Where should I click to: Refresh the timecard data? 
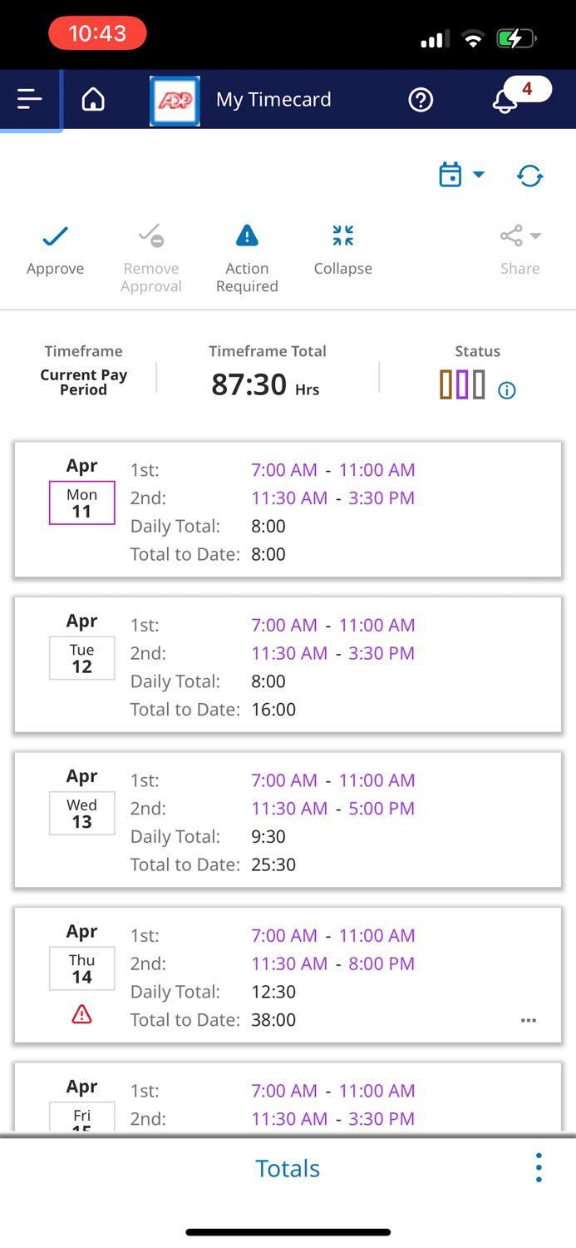tap(529, 176)
